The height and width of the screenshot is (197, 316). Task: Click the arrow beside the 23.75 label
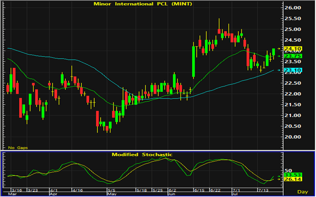point(279,56)
